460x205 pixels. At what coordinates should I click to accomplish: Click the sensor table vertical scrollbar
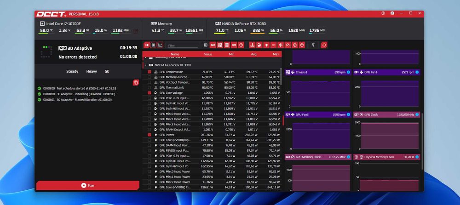[x=281, y=76]
